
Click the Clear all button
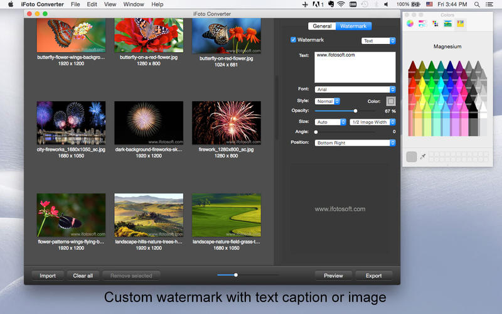(83, 276)
